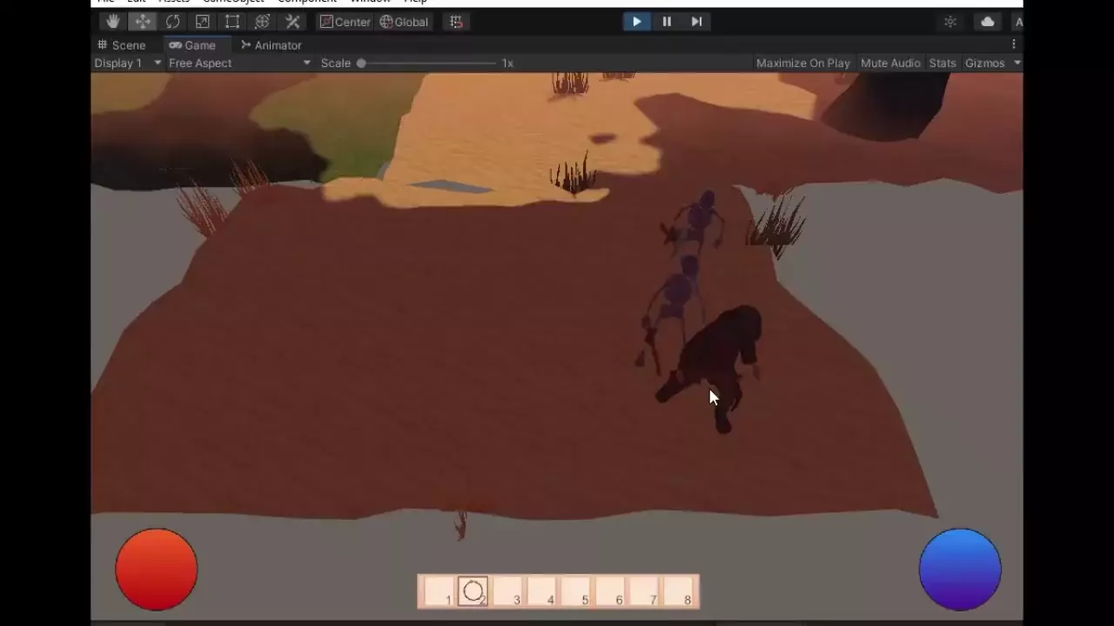Select inventory slot 5
Image resolution: width=1114 pixels, height=626 pixels.
pyautogui.click(x=576, y=592)
